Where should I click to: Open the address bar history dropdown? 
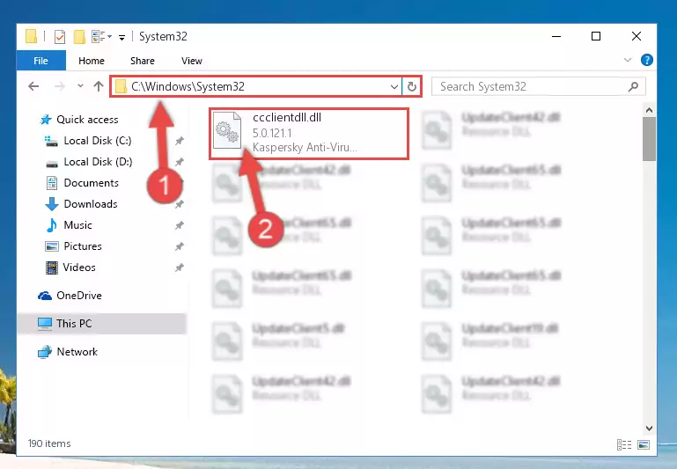coord(394,87)
